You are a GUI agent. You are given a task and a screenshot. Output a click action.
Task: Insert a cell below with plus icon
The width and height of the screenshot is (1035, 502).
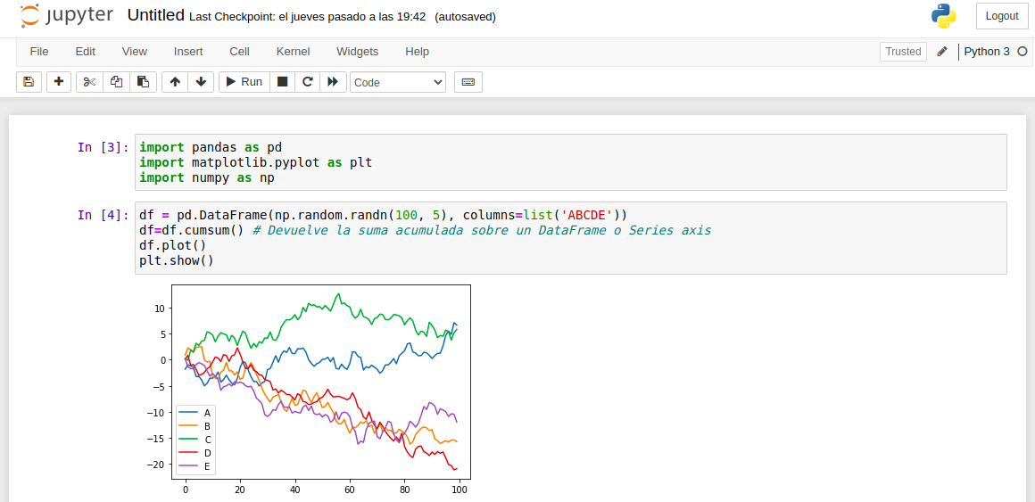click(x=59, y=82)
